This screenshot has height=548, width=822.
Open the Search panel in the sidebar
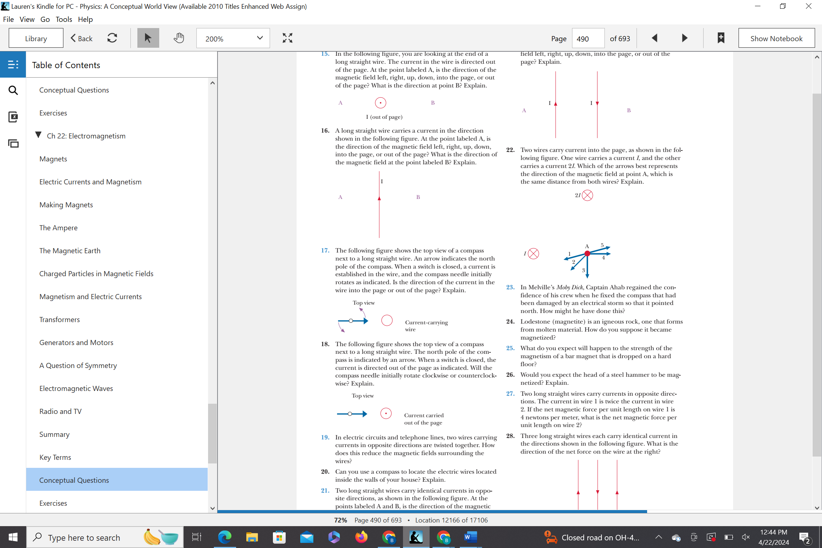coord(13,90)
